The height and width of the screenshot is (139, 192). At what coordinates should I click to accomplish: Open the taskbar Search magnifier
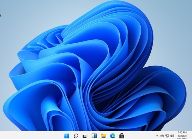(76, 136)
